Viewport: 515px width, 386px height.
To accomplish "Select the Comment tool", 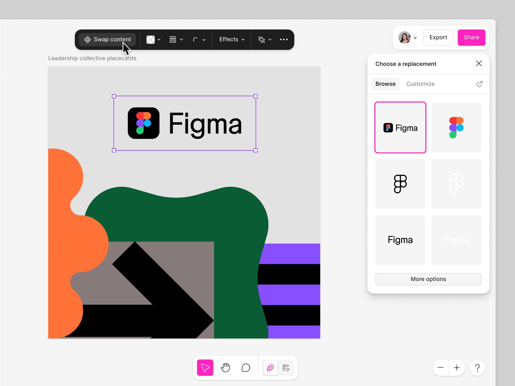I will 246,368.
